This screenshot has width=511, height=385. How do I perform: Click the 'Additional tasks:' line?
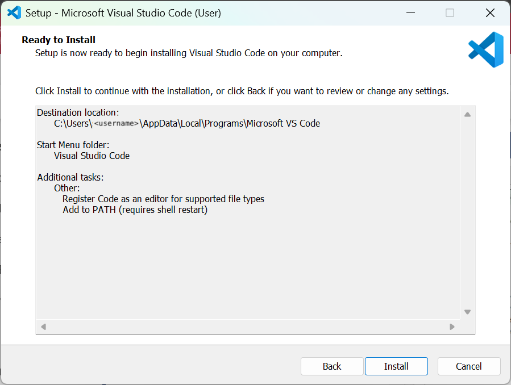70,177
